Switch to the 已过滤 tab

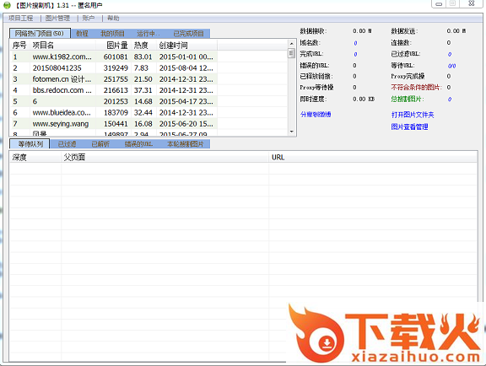pyautogui.click(x=67, y=144)
